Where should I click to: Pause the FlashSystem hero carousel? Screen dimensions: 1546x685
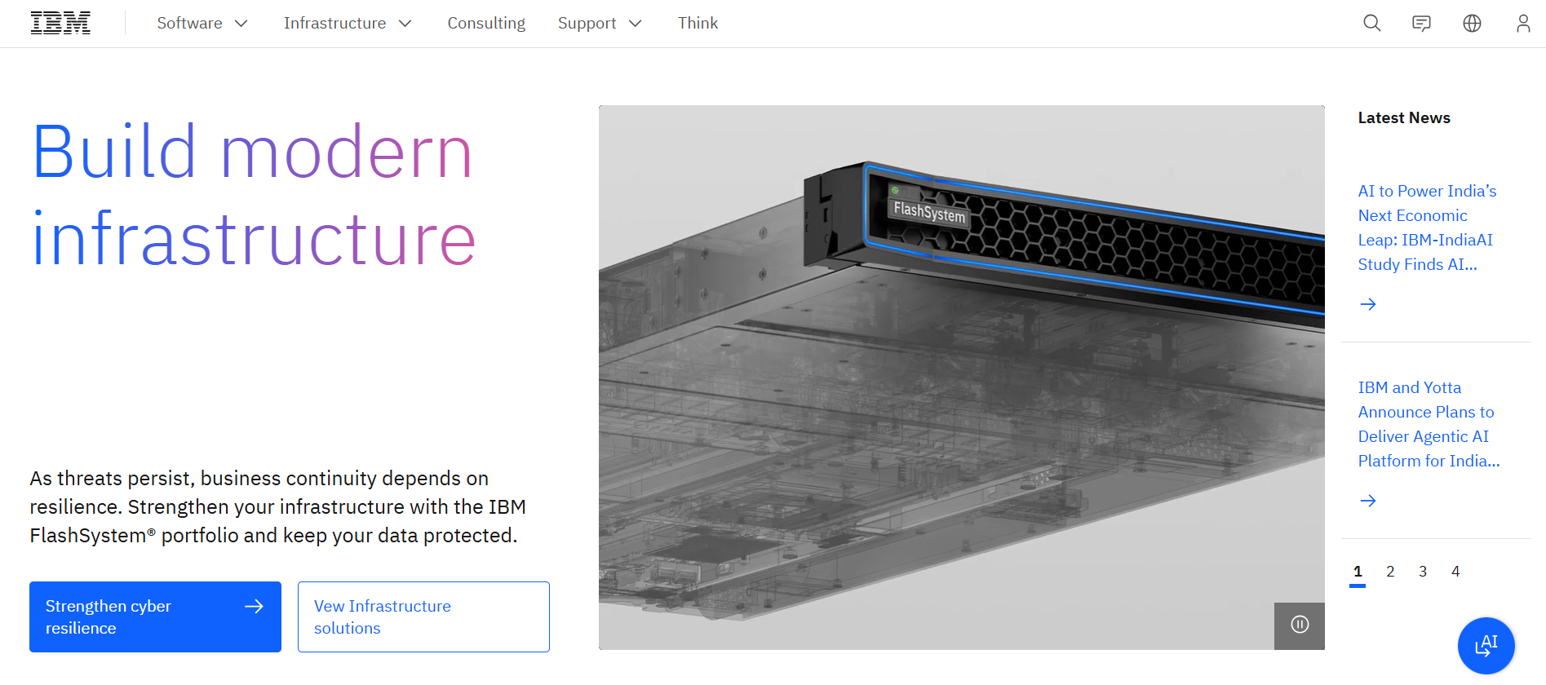click(1300, 625)
